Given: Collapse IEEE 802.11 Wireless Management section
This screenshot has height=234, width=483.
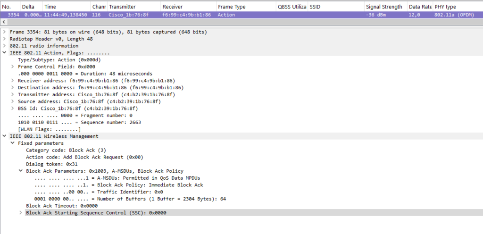Looking at the screenshot, I should [x=4, y=136].
